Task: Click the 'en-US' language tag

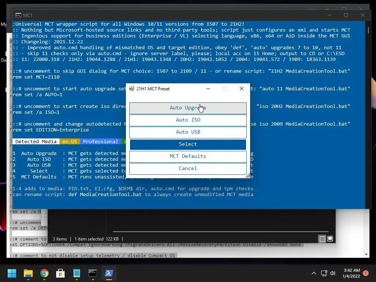Action: coord(70,141)
